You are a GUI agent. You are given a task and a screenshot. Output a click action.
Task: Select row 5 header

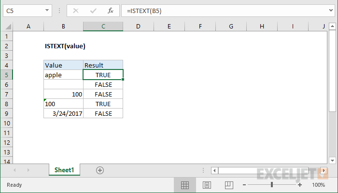(x=6, y=75)
